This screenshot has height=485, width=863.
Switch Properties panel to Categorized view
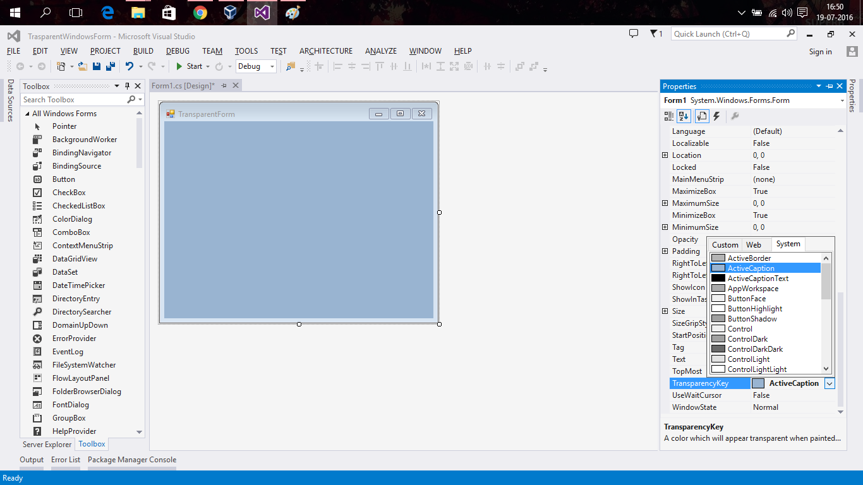(668, 116)
